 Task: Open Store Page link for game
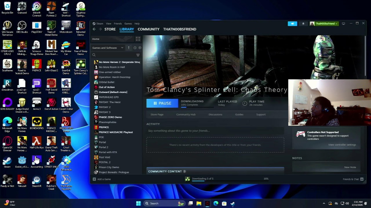157,114
